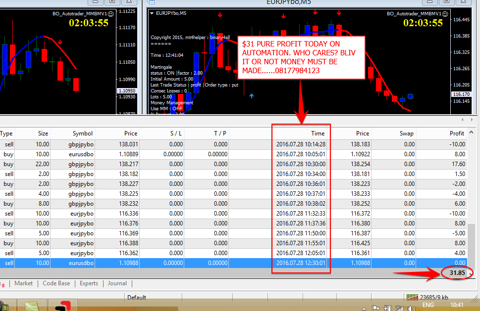Click the power battery tray icon
This screenshot has width=480, height=311.
tap(388, 308)
